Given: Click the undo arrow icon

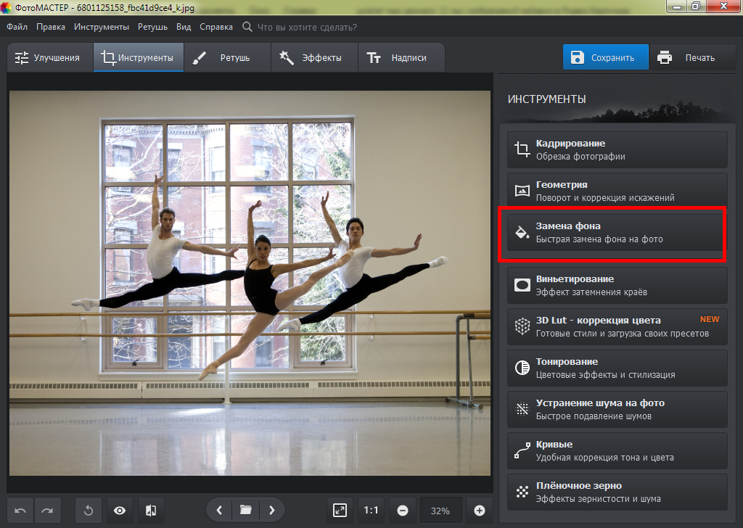Looking at the screenshot, I should coord(20,511).
